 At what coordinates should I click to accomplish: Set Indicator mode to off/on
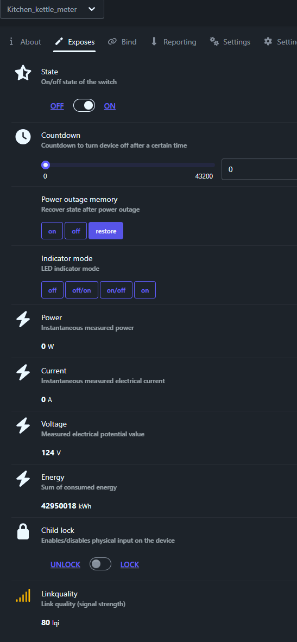[81, 290]
